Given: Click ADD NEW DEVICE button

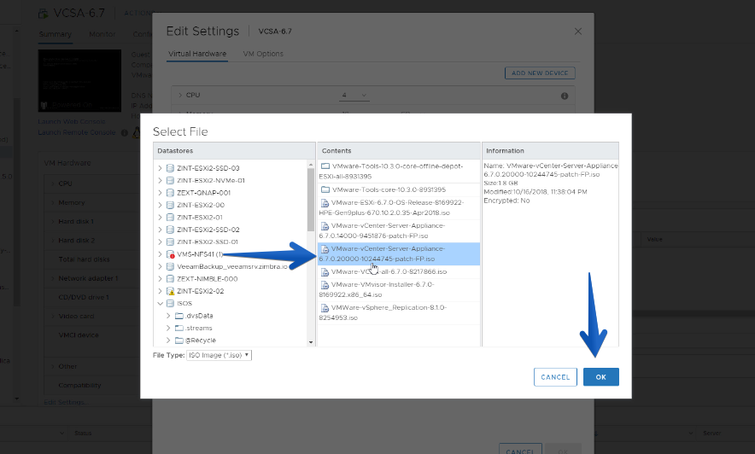Looking at the screenshot, I should pos(540,73).
